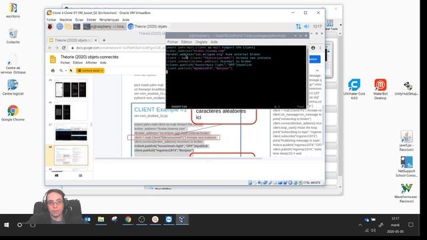Click the Slides print icon

click(x=53, y=71)
